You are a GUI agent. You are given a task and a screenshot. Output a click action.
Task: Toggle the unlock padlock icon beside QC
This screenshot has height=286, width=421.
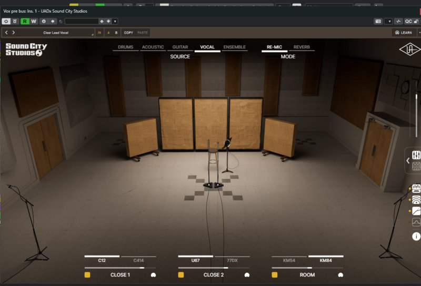click(416, 21)
